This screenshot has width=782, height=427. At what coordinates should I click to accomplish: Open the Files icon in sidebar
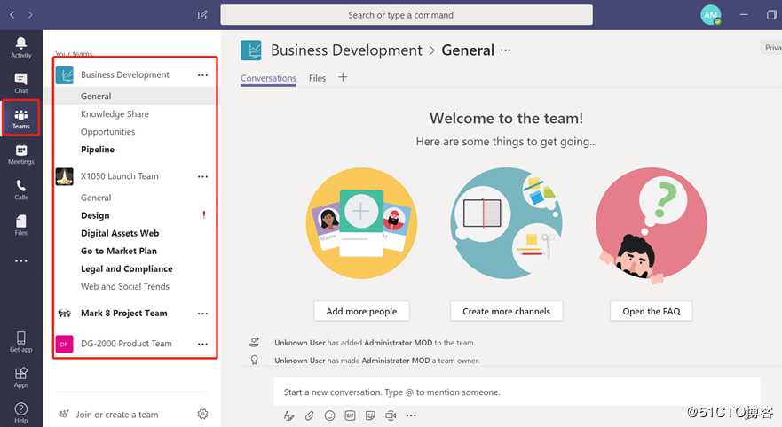click(x=21, y=225)
